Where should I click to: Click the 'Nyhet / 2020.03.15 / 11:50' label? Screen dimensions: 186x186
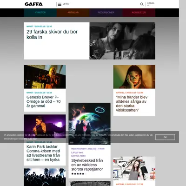(39, 27)
